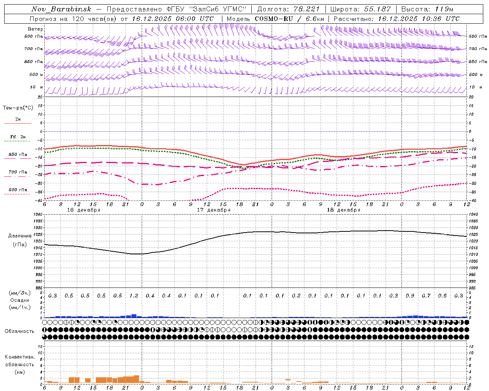Click the forecast start time 16.12.2025 06:00 UTC
The width and height of the screenshot is (489, 391).
(173, 19)
